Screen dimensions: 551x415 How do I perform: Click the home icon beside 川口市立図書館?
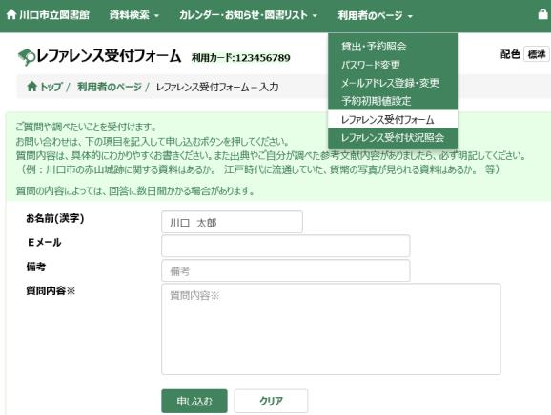pos(11,14)
